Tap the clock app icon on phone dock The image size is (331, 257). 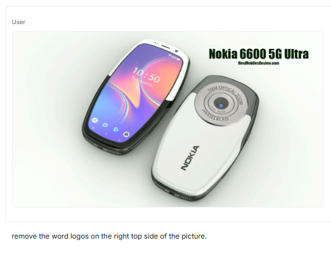click(105, 125)
